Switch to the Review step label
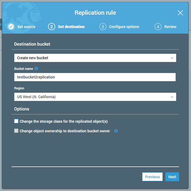The width and height of the screenshot is (191, 191). tap(170, 27)
